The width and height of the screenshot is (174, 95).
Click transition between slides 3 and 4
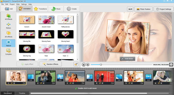(90, 77)
